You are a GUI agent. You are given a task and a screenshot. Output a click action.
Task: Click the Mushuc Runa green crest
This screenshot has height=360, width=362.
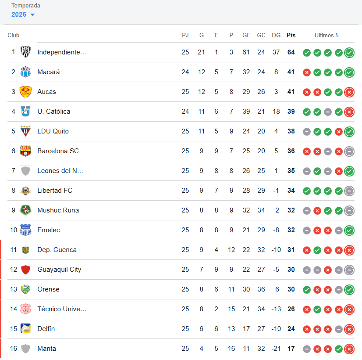click(x=25, y=210)
